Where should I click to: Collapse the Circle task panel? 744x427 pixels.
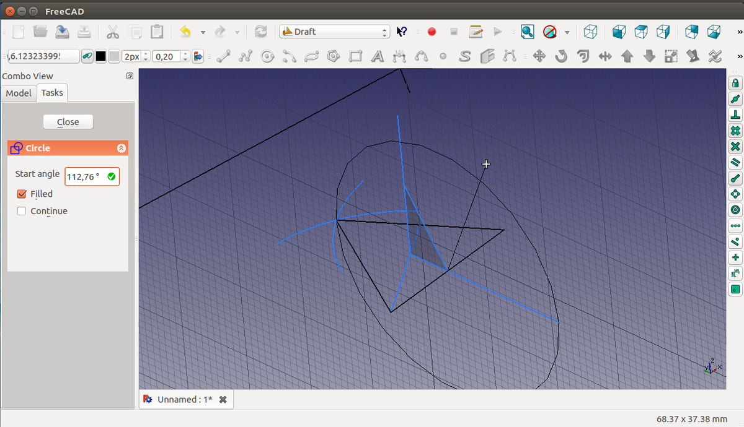[x=121, y=149]
